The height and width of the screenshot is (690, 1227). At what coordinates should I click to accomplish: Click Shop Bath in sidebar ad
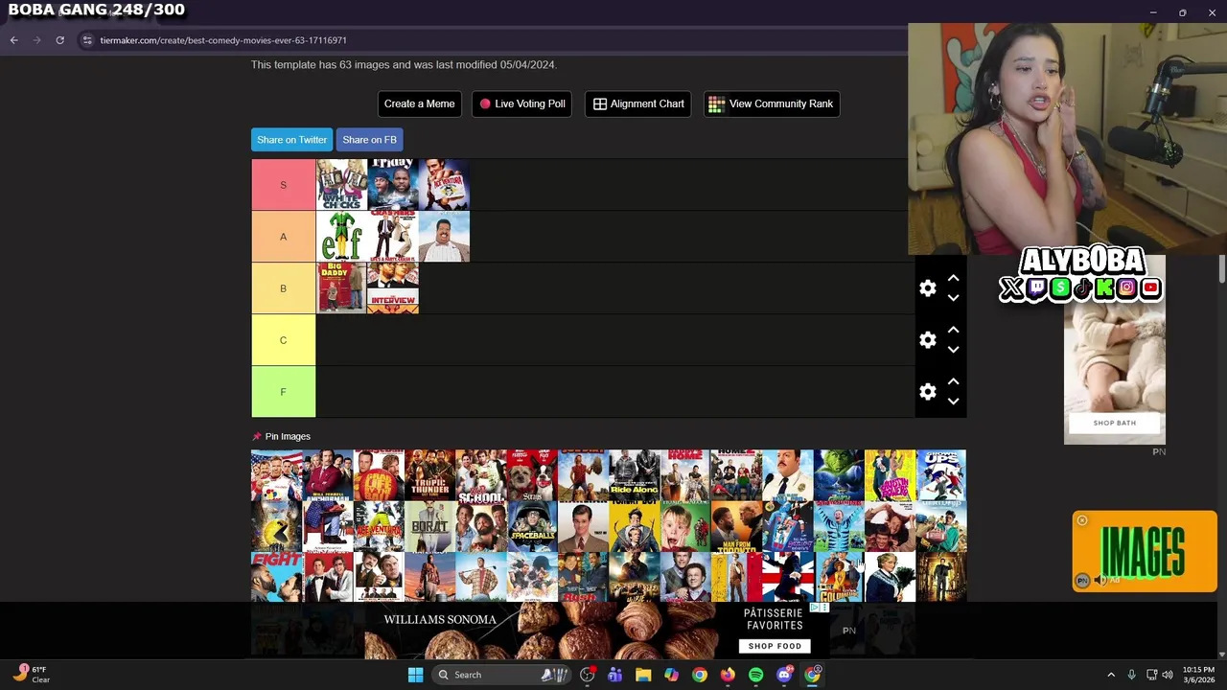coord(1114,423)
